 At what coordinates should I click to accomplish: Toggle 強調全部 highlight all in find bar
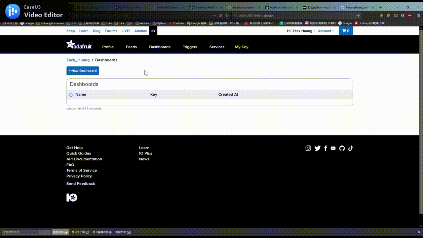point(60,232)
